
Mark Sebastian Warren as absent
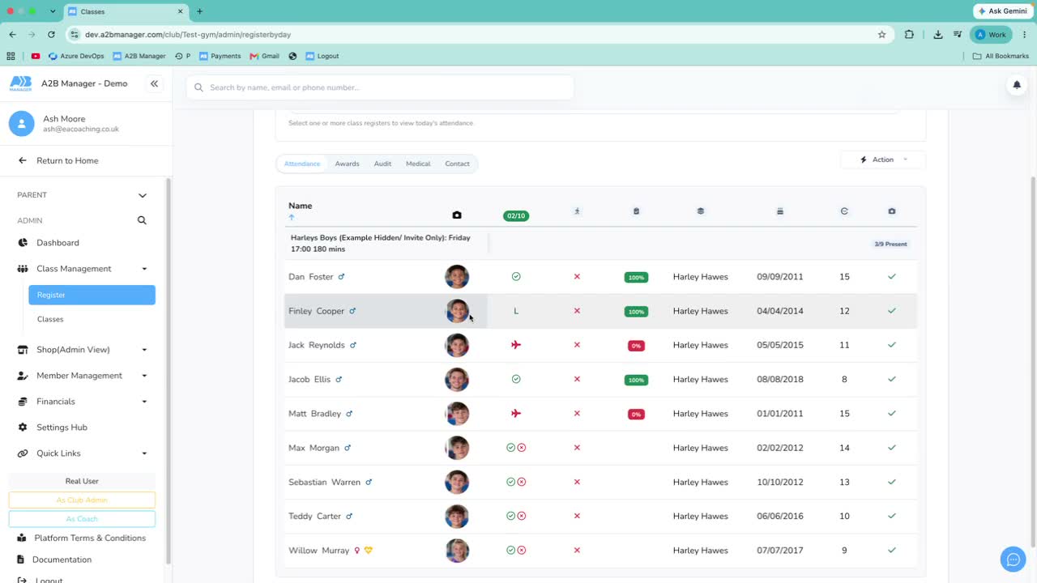pos(522,482)
